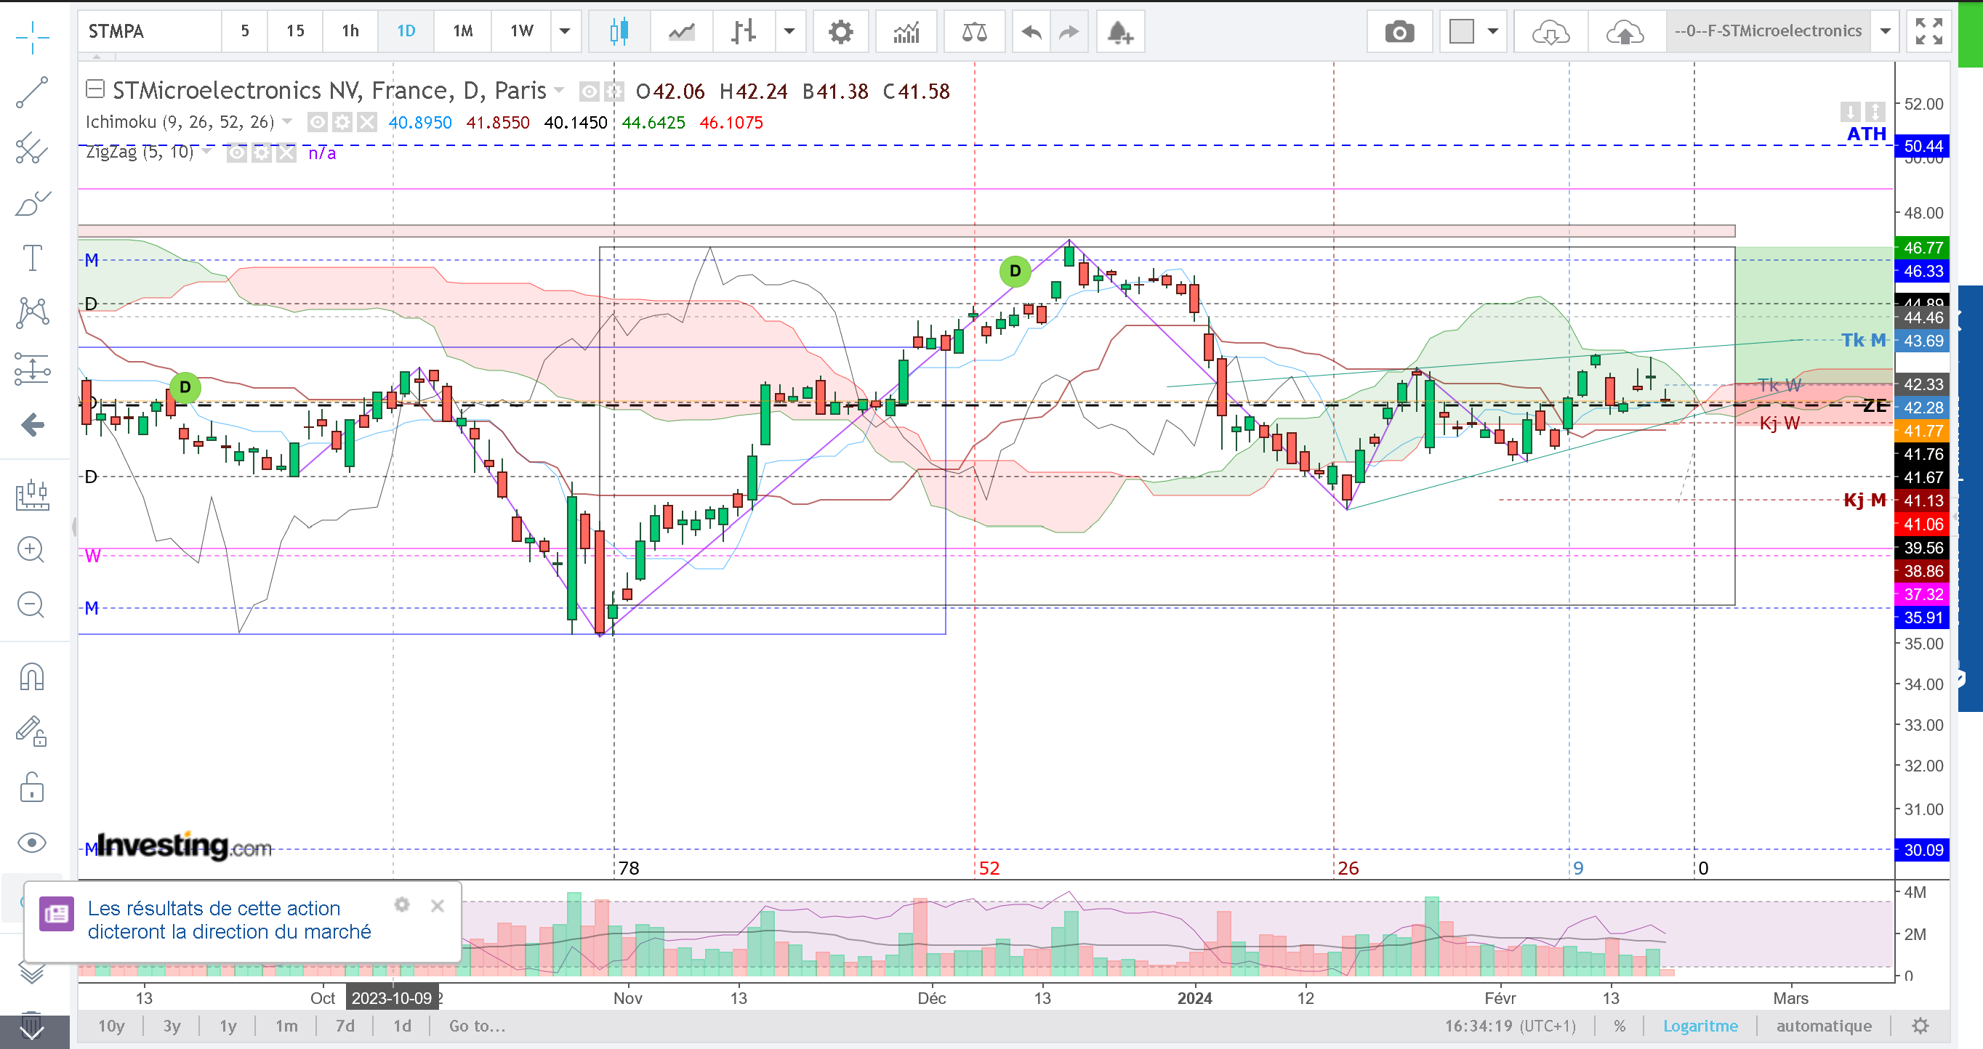Open the news link about action results

tap(229, 920)
